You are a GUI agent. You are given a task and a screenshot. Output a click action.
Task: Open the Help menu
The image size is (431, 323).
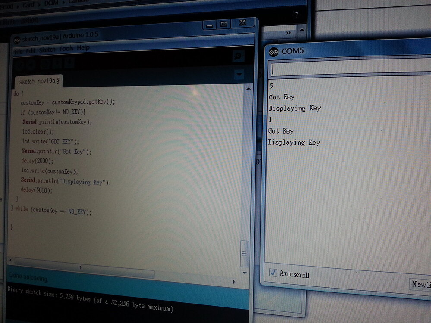(84, 48)
